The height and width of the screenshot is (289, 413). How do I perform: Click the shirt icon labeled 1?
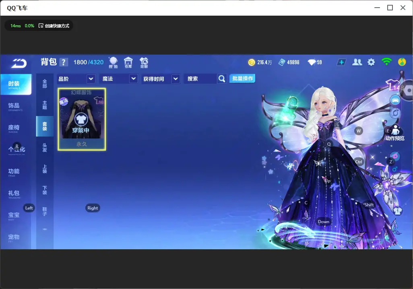397,211
